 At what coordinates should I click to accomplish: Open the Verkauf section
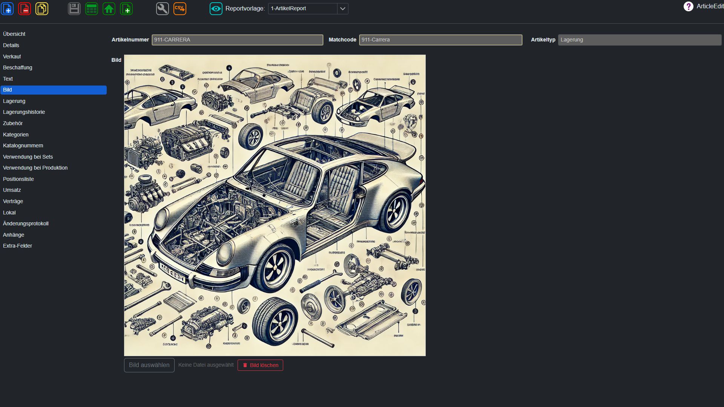click(54, 57)
